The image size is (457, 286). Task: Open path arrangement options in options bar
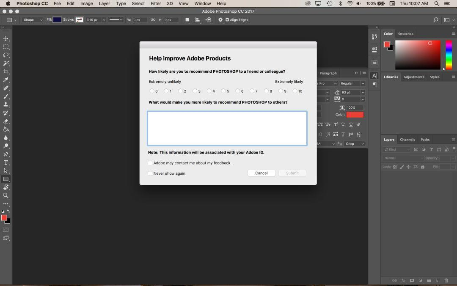(208, 20)
